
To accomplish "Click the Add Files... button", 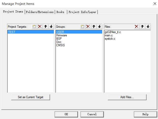I will tap(127, 97).
